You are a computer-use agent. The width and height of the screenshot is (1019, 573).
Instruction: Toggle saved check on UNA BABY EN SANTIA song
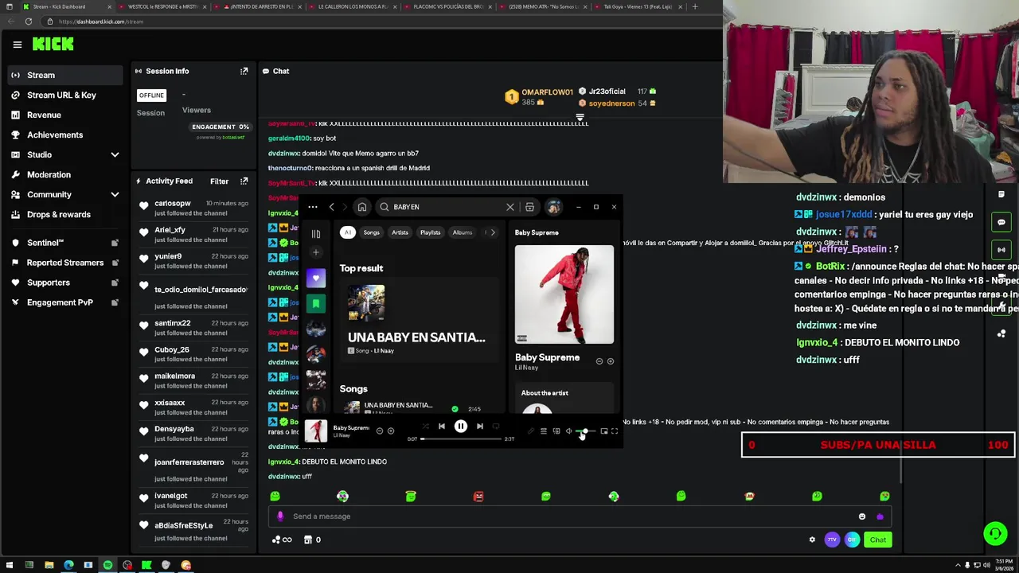[x=455, y=409]
